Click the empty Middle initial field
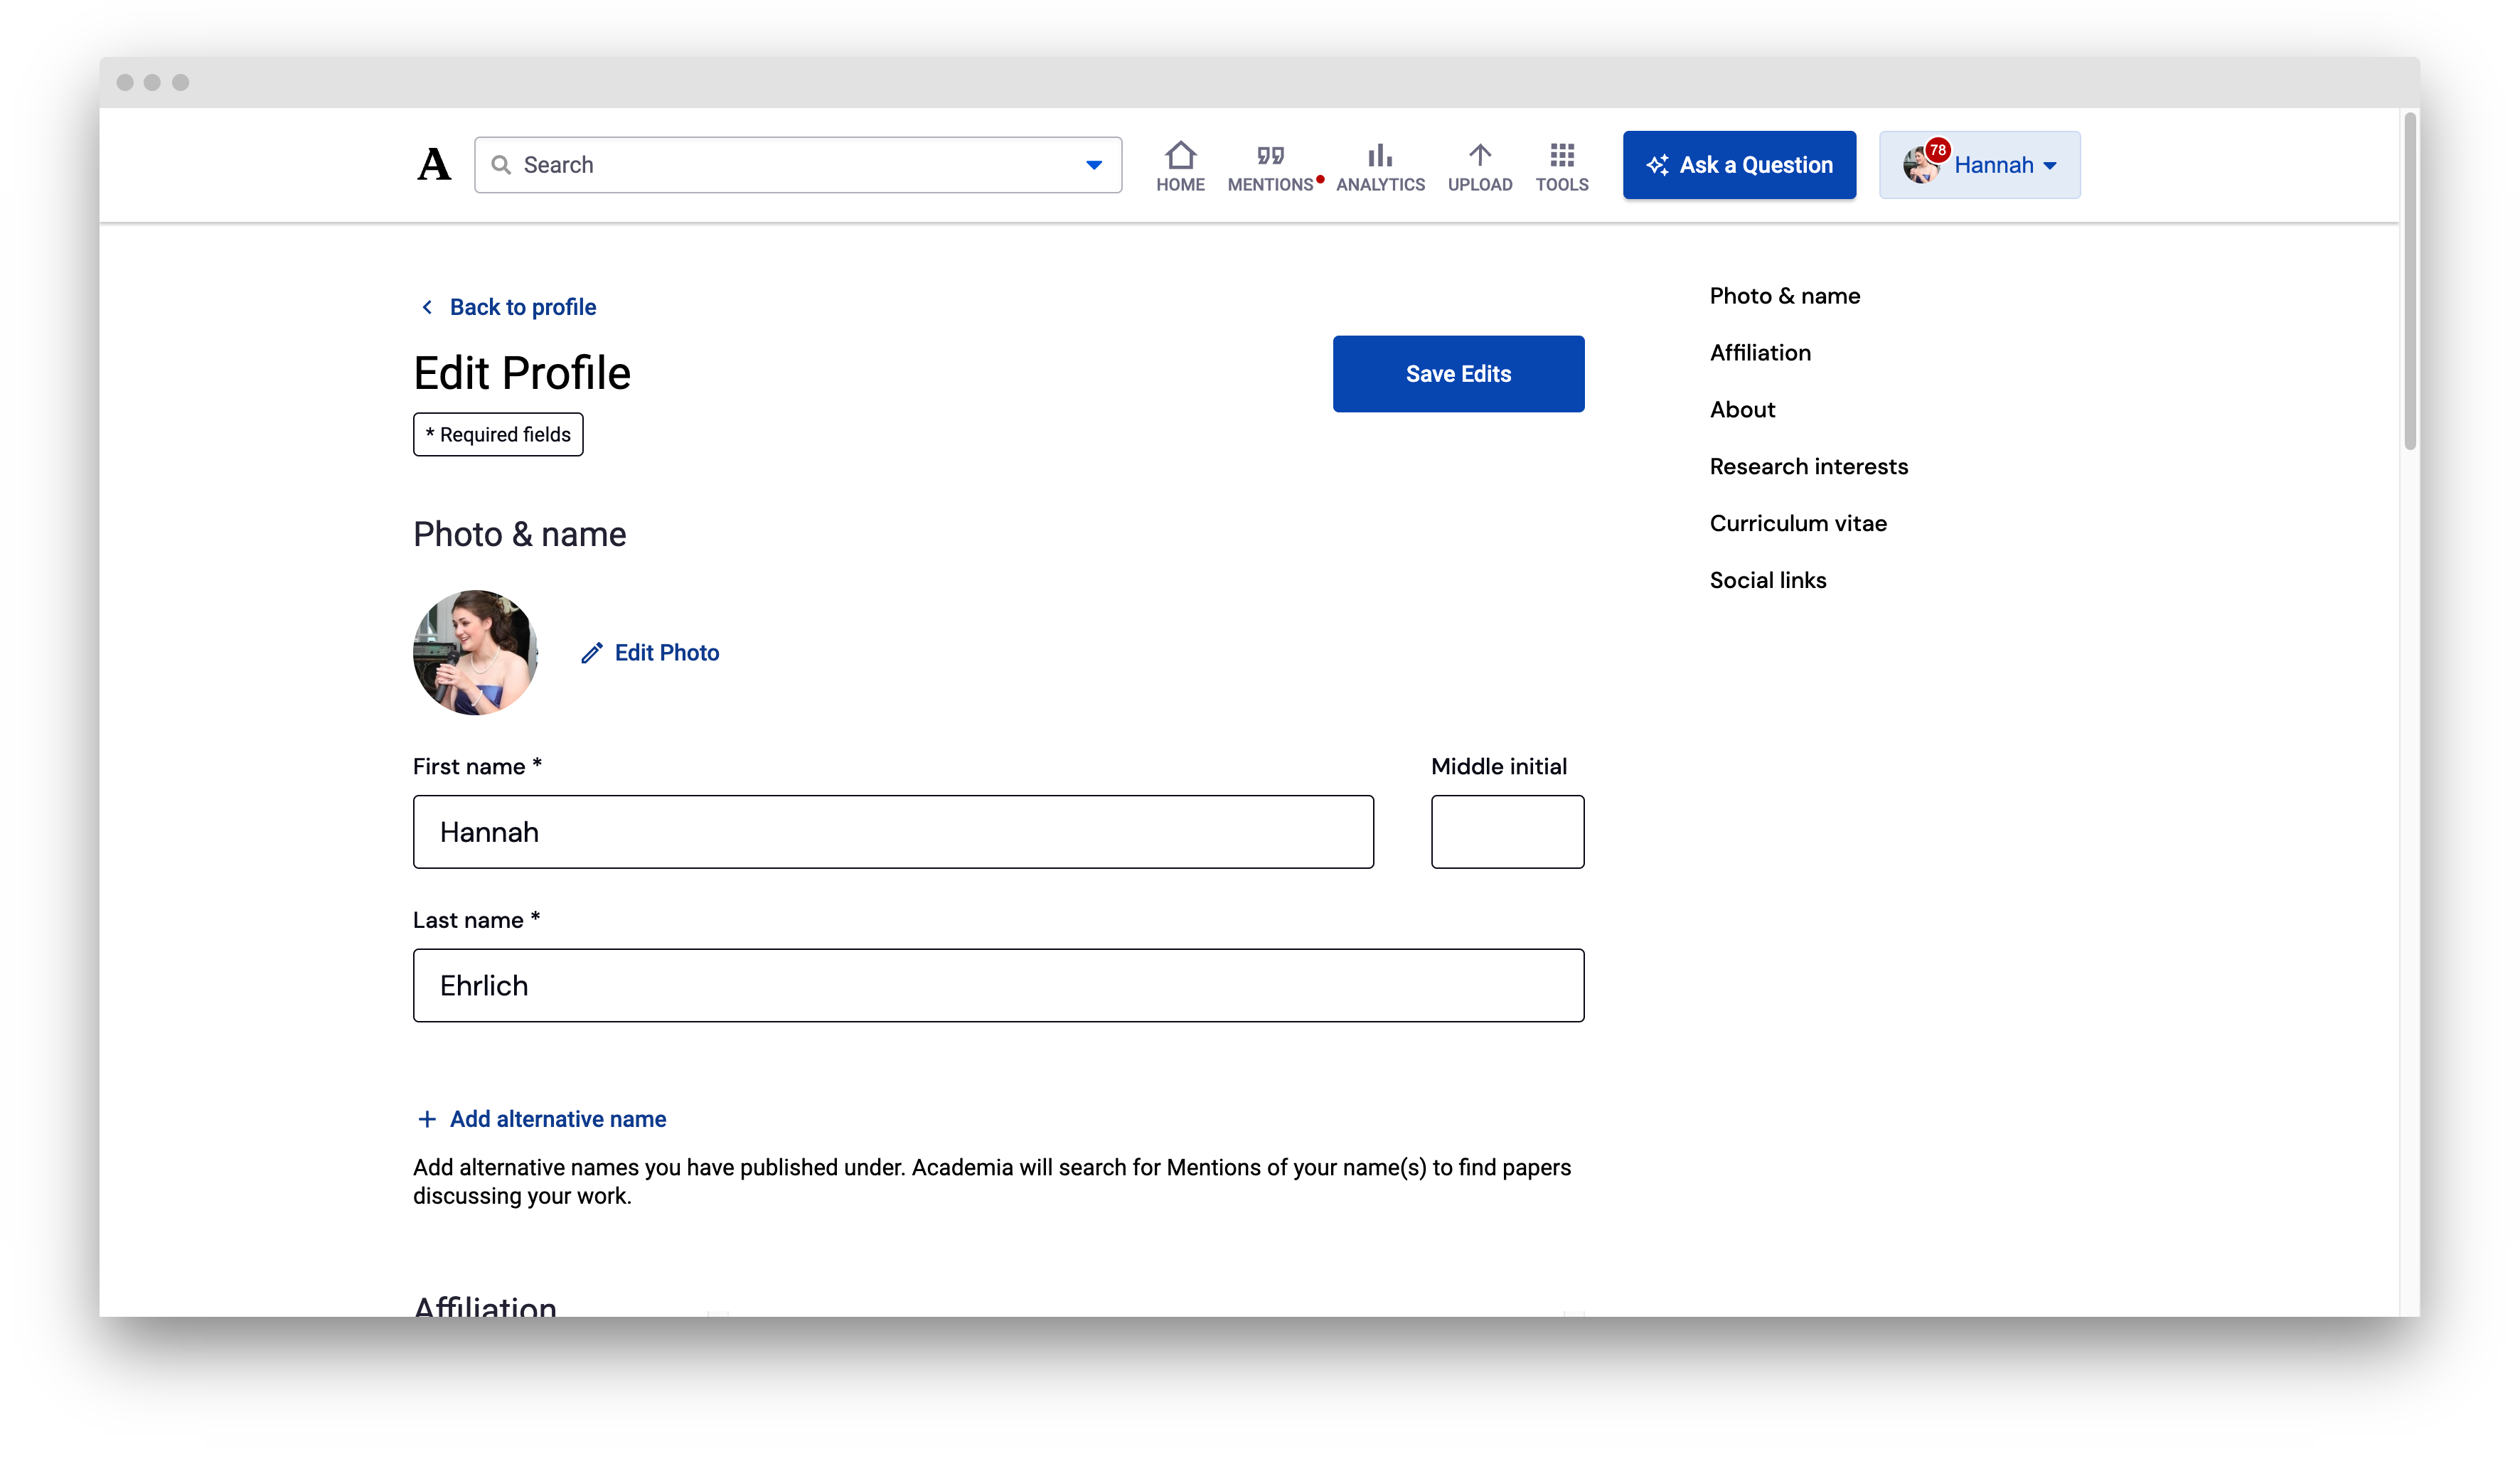The height and width of the screenshot is (1459, 2520). coord(1507,832)
